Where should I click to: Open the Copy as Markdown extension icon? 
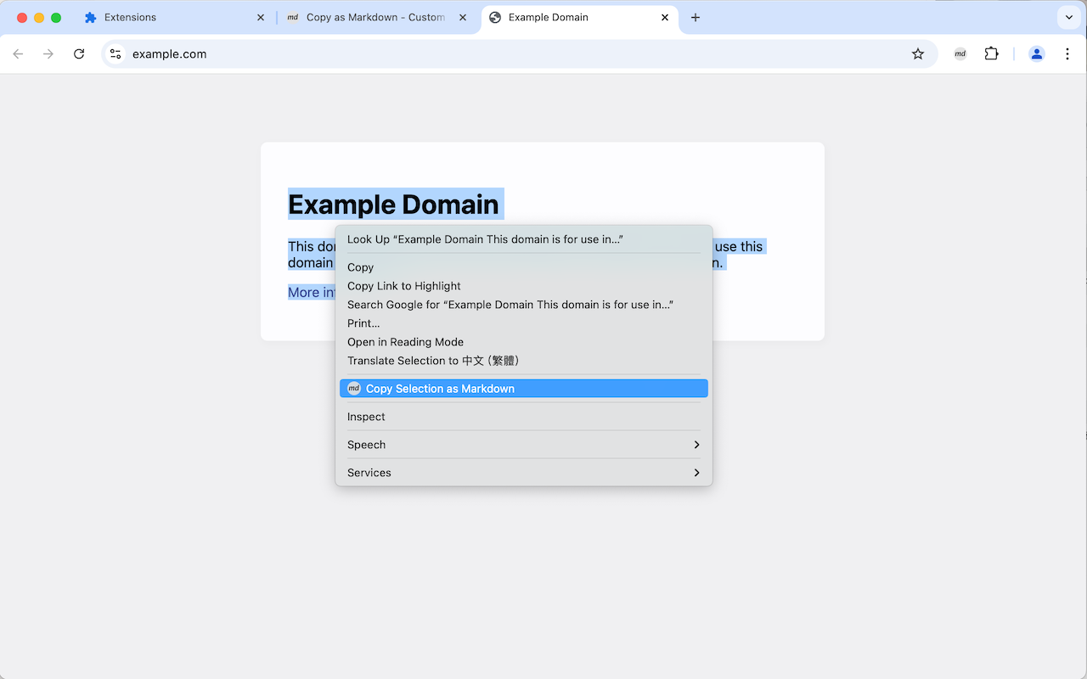pyautogui.click(x=960, y=53)
